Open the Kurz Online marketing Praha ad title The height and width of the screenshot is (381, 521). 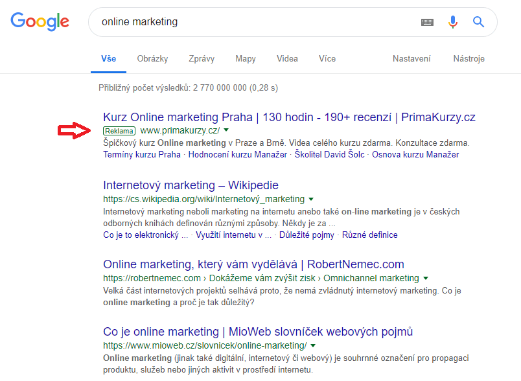point(289,117)
